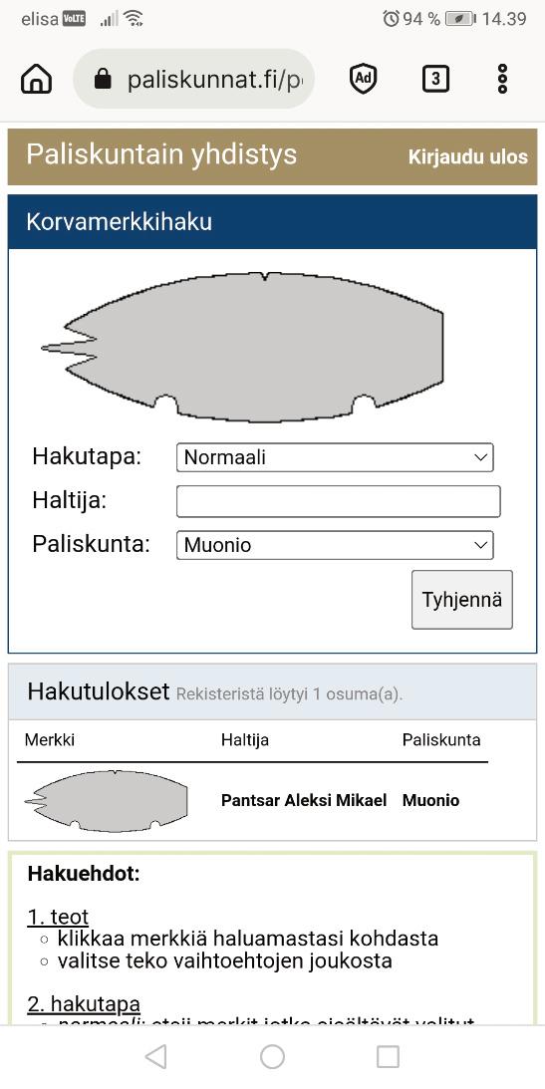
Task: Tap the padlock icon in address bar
Action: pos(103,79)
